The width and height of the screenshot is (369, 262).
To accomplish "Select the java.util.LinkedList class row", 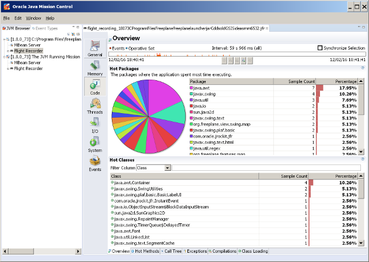I will coord(234,237).
